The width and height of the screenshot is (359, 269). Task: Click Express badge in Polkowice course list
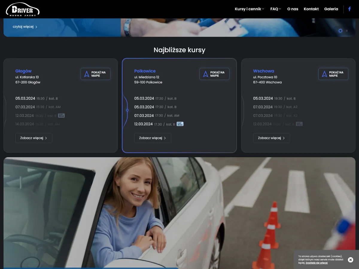180,124
